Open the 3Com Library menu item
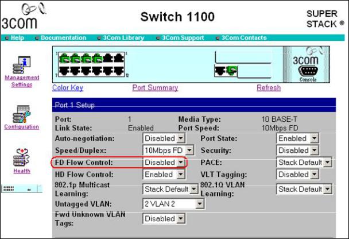 [123, 38]
